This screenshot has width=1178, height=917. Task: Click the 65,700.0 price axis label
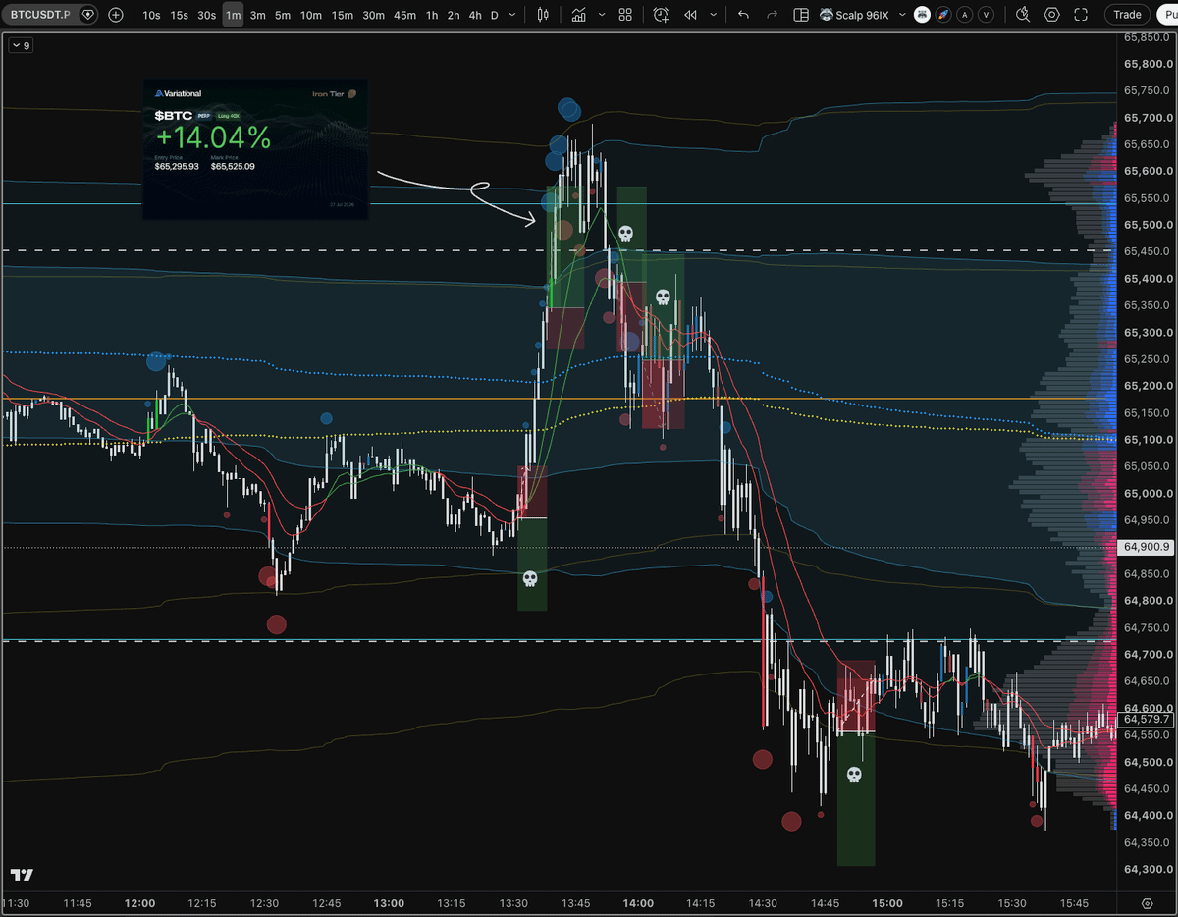pos(1147,118)
